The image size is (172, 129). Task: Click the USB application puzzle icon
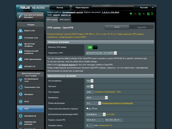click(21, 59)
